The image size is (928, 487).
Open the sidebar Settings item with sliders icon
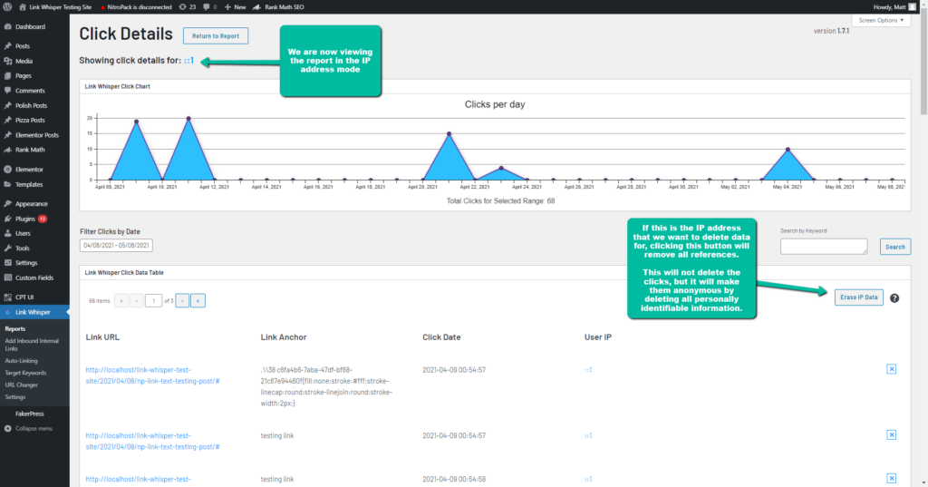coord(26,262)
